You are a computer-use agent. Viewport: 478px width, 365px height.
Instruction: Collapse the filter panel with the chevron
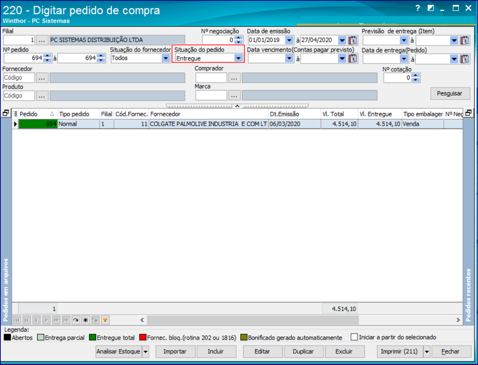click(x=237, y=106)
